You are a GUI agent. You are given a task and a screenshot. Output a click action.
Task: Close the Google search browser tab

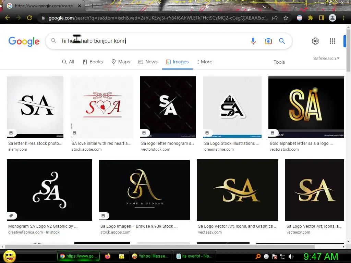click(80, 6)
